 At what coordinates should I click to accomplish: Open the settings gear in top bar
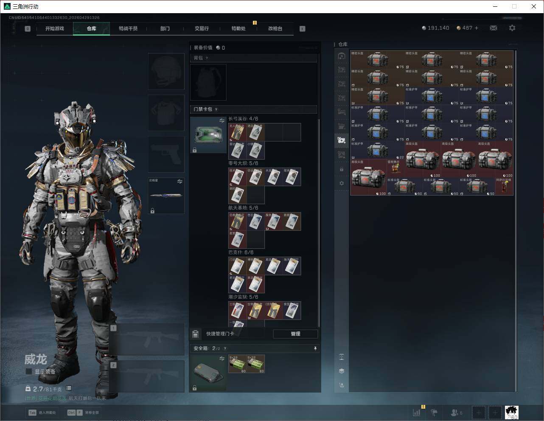(512, 28)
